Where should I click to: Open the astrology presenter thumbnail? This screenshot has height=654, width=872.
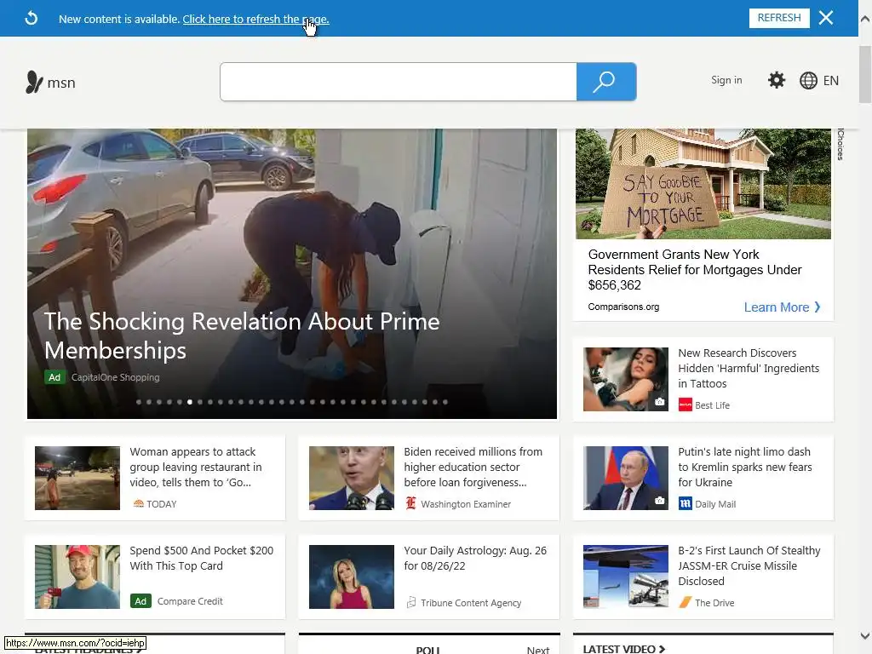tap(352, 577)
